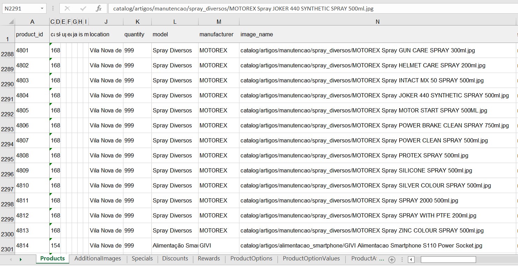Select MOTOREX manufacturer cell in row 2298
Image resolution: width=518 pixels, height=266 pixels.
coord(219,200)
